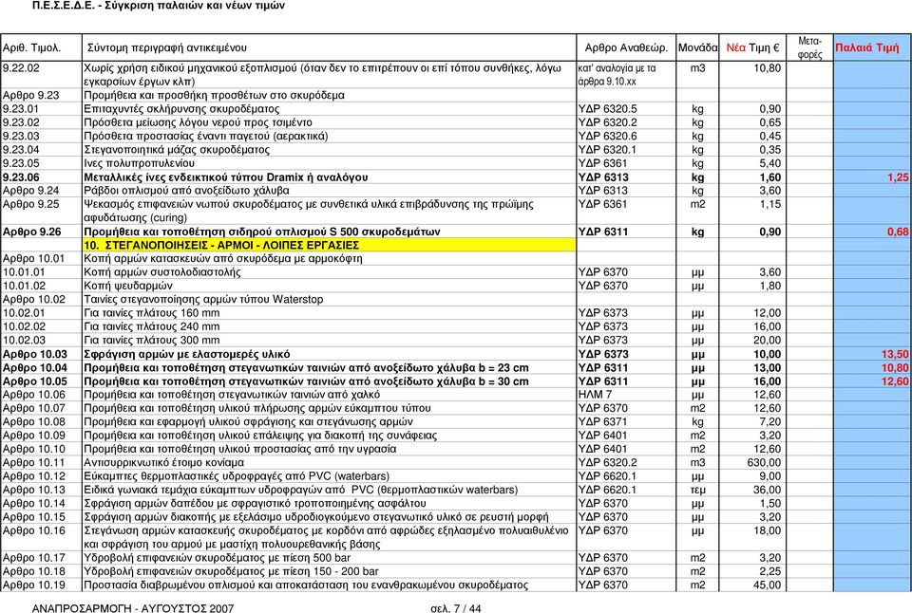Select the yellow heading '10. ΣΤΕΓΑΝΟΠΟΙΗΣΕΙΣ - ΑΡΜΟΙ - ΛΟΙΠΕΣ ΕΡΓΑΣΙΕΣ'

pos(221,245)
